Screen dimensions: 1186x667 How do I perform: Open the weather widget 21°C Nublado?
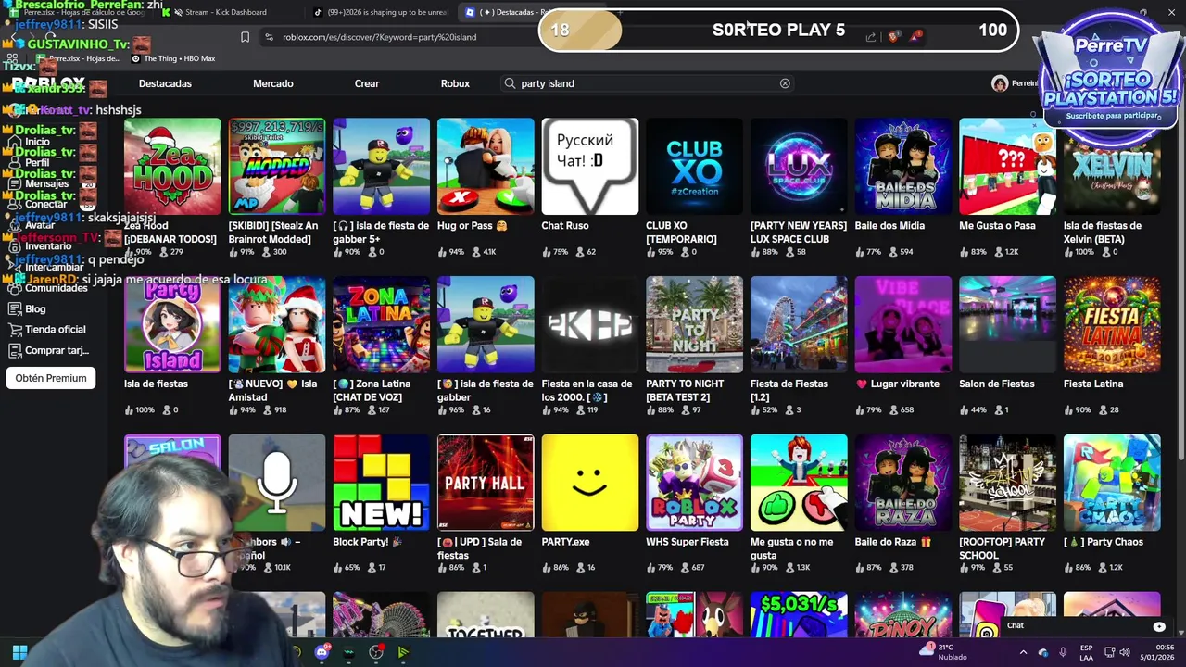pos(944,652)
